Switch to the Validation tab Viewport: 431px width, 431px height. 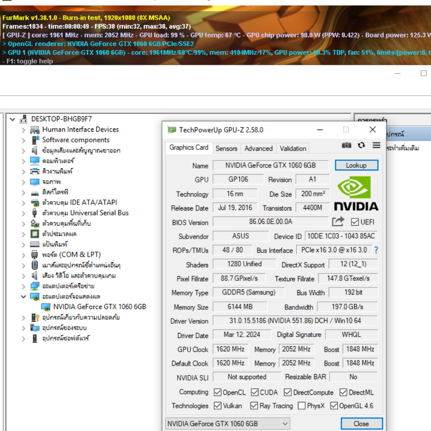[x=293, y=149]
